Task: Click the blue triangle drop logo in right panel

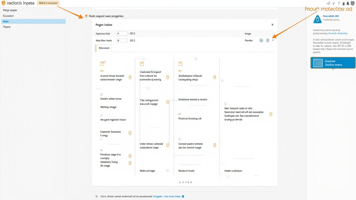Action: 318,19
